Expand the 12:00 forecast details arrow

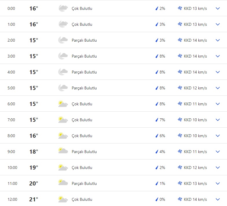coord(218,199)
